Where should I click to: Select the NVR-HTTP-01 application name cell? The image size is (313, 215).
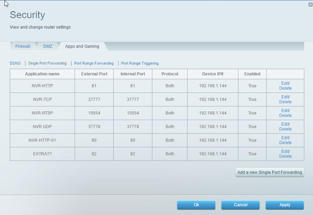42,140
